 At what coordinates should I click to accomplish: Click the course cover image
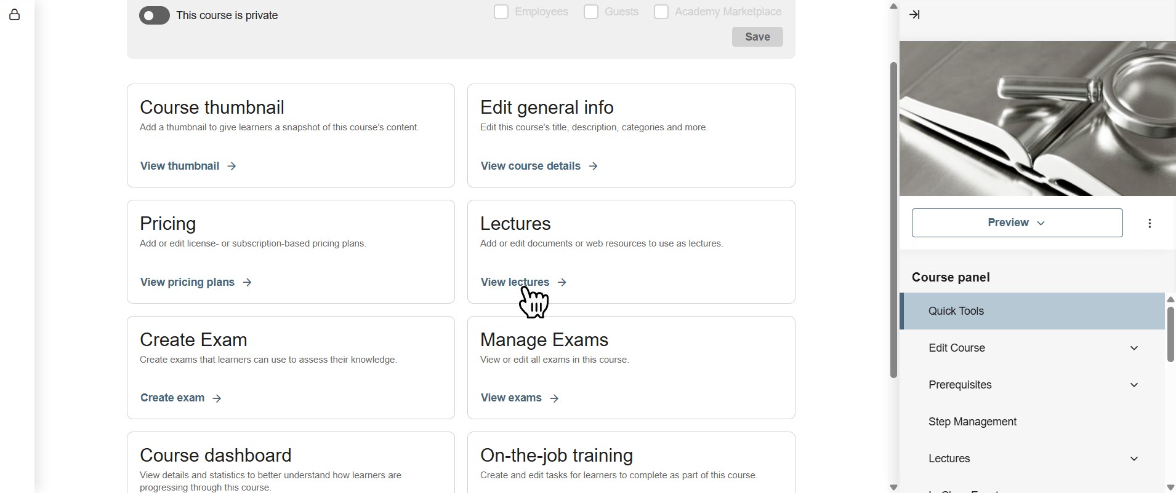click(1038, 117)
